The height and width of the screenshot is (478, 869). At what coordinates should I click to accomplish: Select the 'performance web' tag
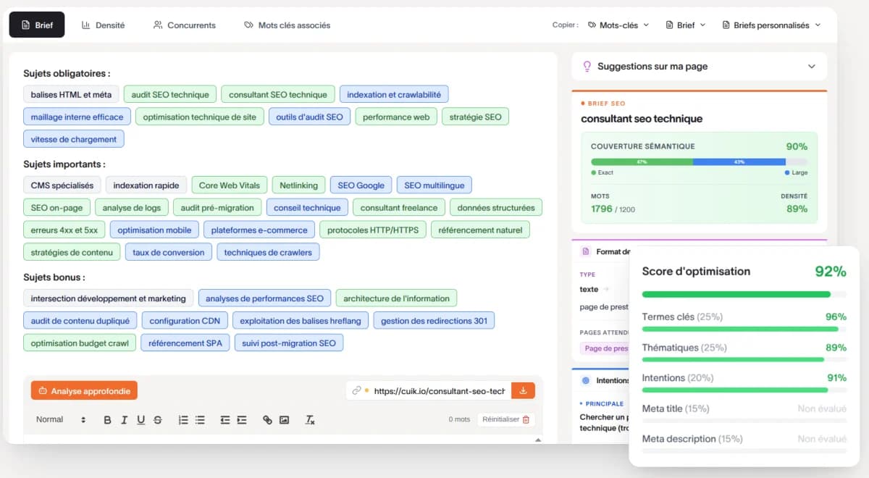coord(396,117)
